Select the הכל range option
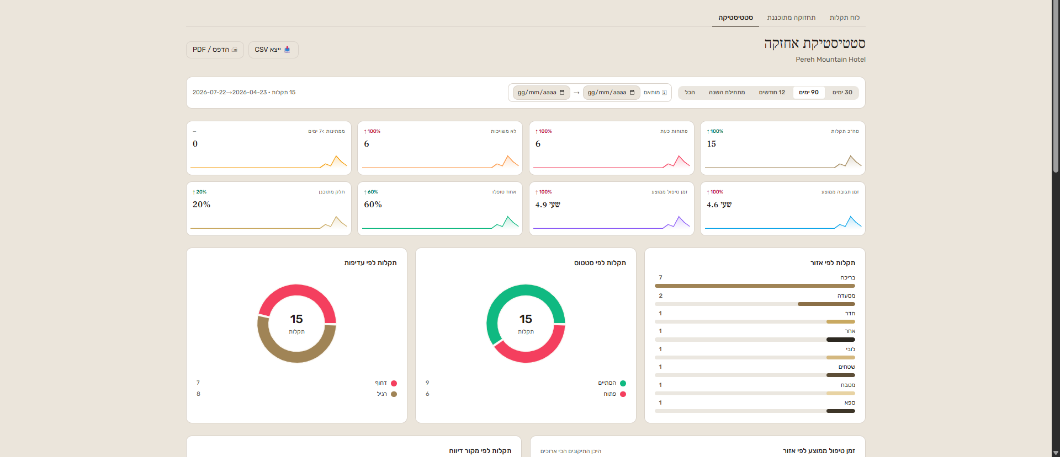The height and width of the screenshot is (457, 1060). [690, 93]
